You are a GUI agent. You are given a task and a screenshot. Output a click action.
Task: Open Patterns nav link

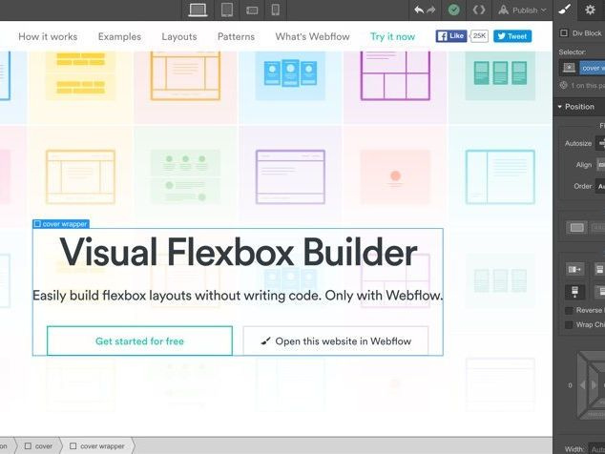pyautogui.click(x=236, y=36)
